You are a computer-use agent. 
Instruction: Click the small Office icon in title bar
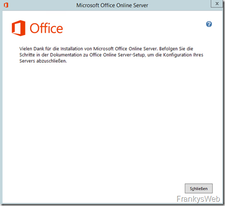coord(6,5)
